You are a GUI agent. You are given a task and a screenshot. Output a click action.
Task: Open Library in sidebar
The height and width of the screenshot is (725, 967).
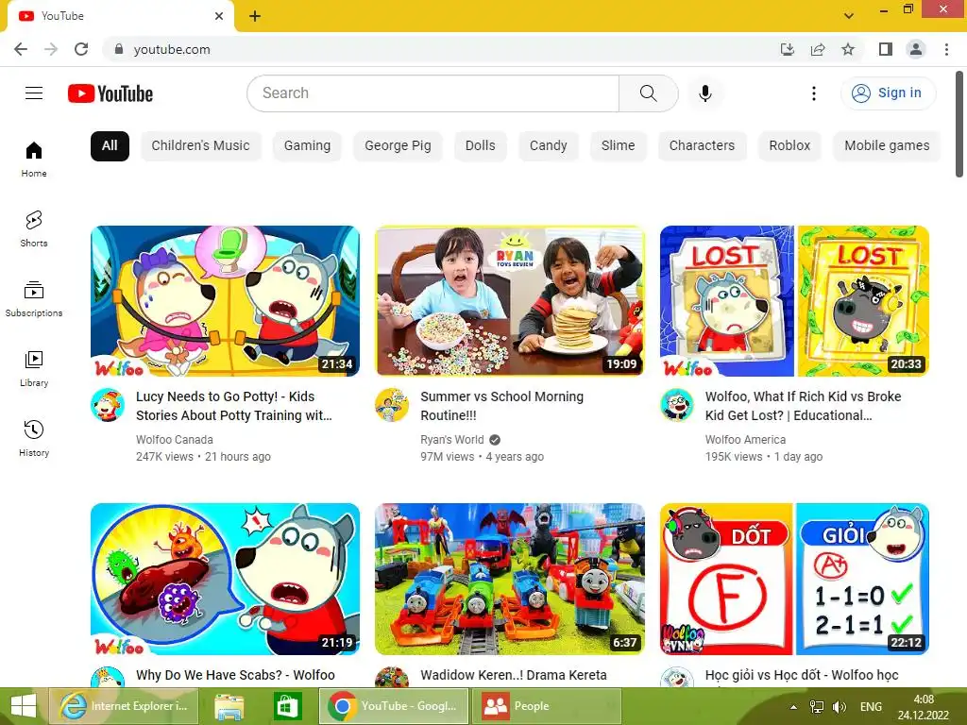pos(34,368)
